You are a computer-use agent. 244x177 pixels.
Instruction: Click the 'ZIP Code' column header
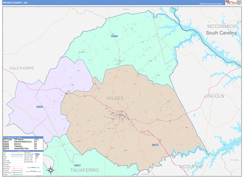(x=7, y=140)
